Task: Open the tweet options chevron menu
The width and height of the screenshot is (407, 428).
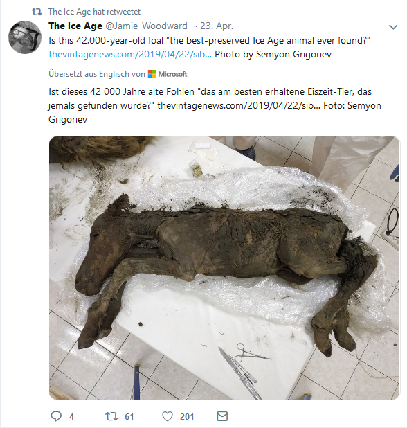Action: coord(393,27)
